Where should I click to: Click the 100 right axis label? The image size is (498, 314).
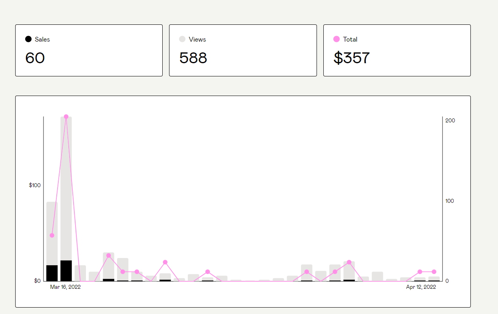450,201
